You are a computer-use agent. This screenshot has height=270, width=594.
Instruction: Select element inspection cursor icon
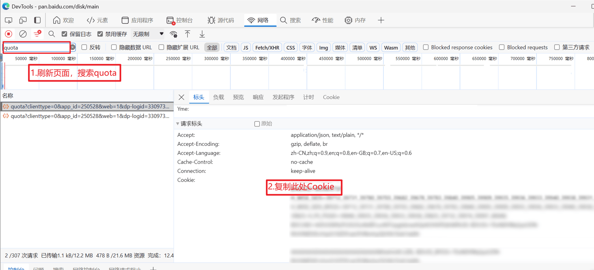pos(8,20)
